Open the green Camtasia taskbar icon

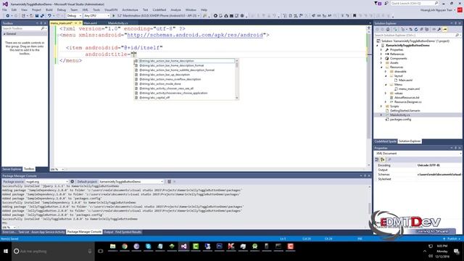point(196,246)
